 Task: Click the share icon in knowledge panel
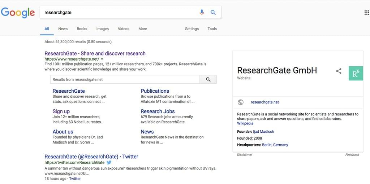[x=339, y=71]
